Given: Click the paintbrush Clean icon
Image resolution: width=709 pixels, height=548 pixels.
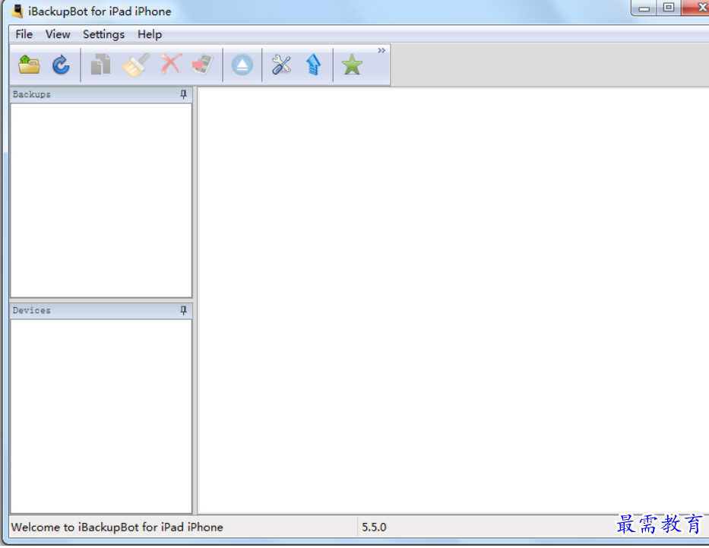Looking at the screenshot, I should pyautogui.click(x=136, y=65).
